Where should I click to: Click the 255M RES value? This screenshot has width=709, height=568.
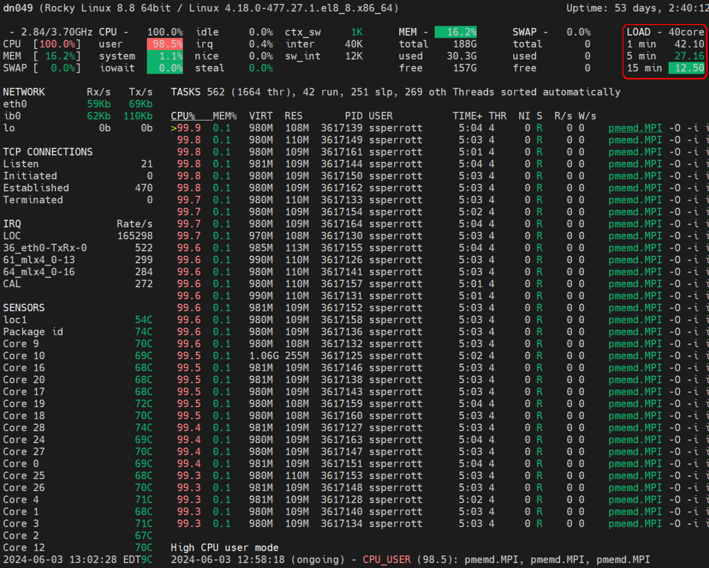click(x=297, y=356)
